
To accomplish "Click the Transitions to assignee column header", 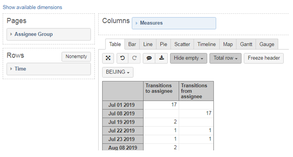I will click(x=161, y=91).
